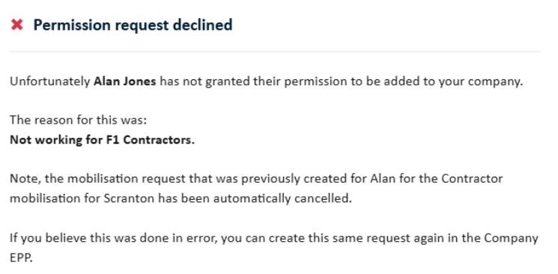The height and width of the screenshot is (274, 558).
Task: Select the 'Permission request declined' heading
Action: click(x=133, y=25)
